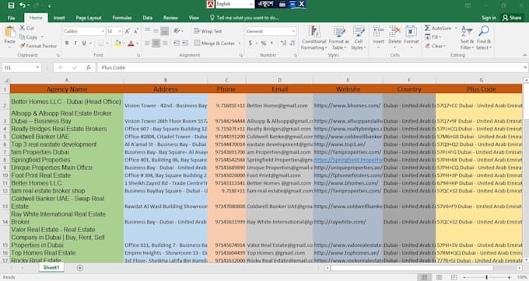Switch to the Insert tab
Viewport: 529px width, 281px height.
pyautogui.click(x=59, y=18)
